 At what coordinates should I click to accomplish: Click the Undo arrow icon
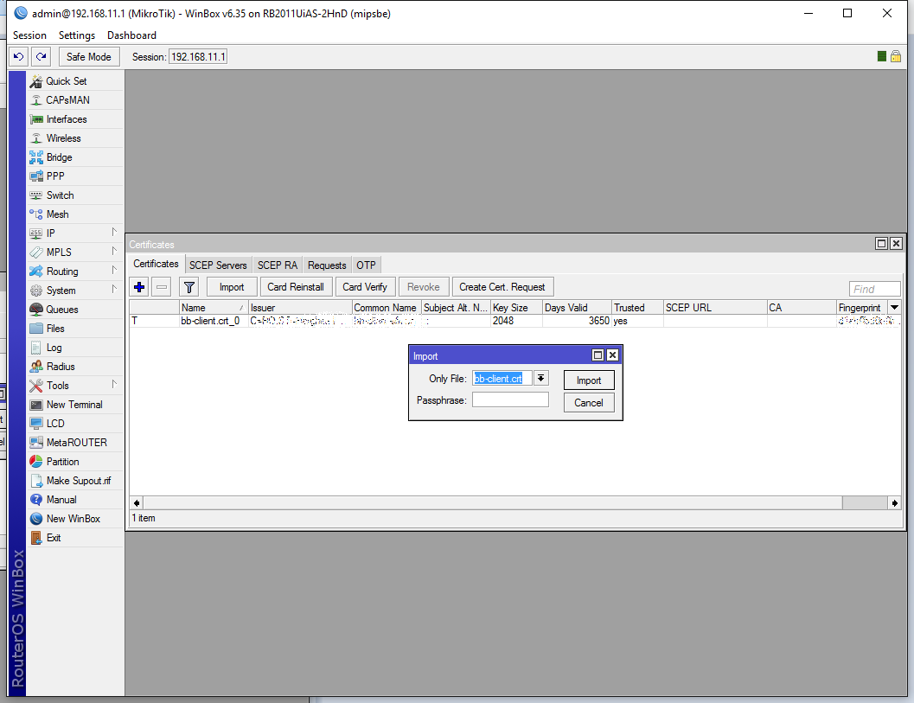(x=19, y=56)
